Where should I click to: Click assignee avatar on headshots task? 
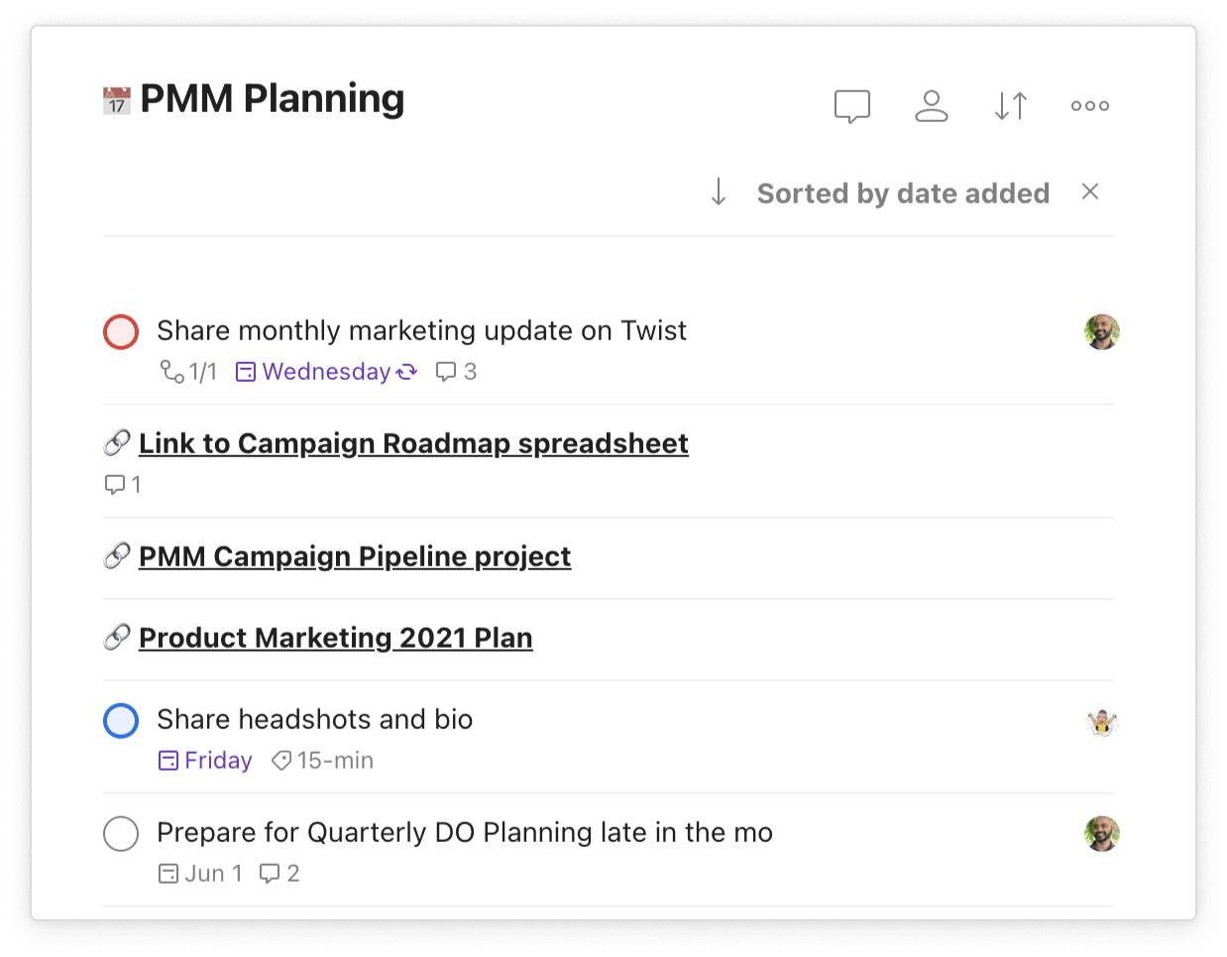coord(1101,721)
